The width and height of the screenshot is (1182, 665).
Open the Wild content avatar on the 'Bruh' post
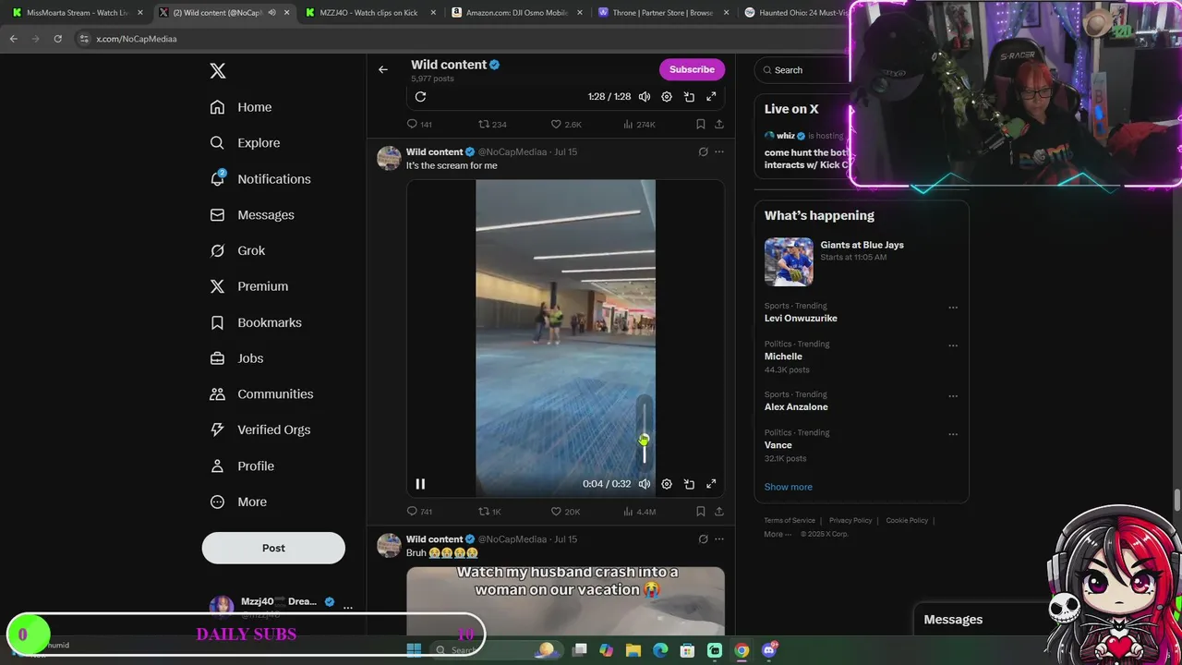(389, 545)
